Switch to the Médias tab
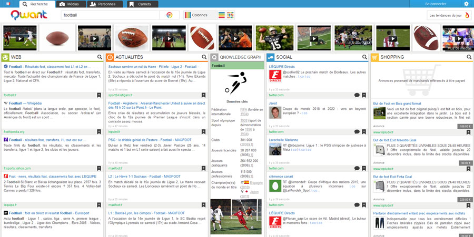474x237 pixels. (x=71, y=4)
